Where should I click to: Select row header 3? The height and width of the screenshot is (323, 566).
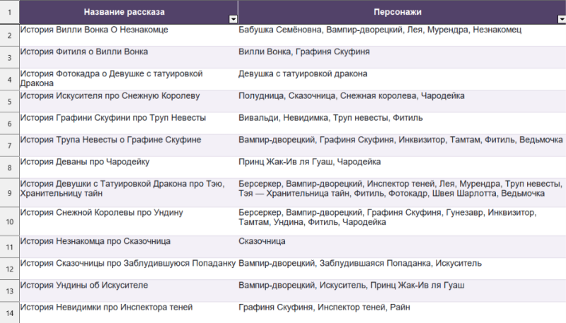point(9,57)
